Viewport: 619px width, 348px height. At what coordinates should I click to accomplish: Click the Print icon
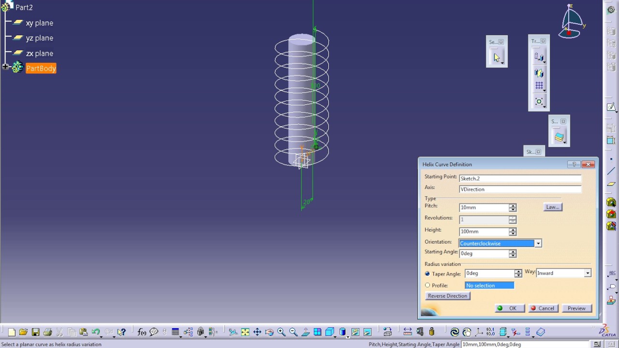pyautogui.click(x=47, y=332)
